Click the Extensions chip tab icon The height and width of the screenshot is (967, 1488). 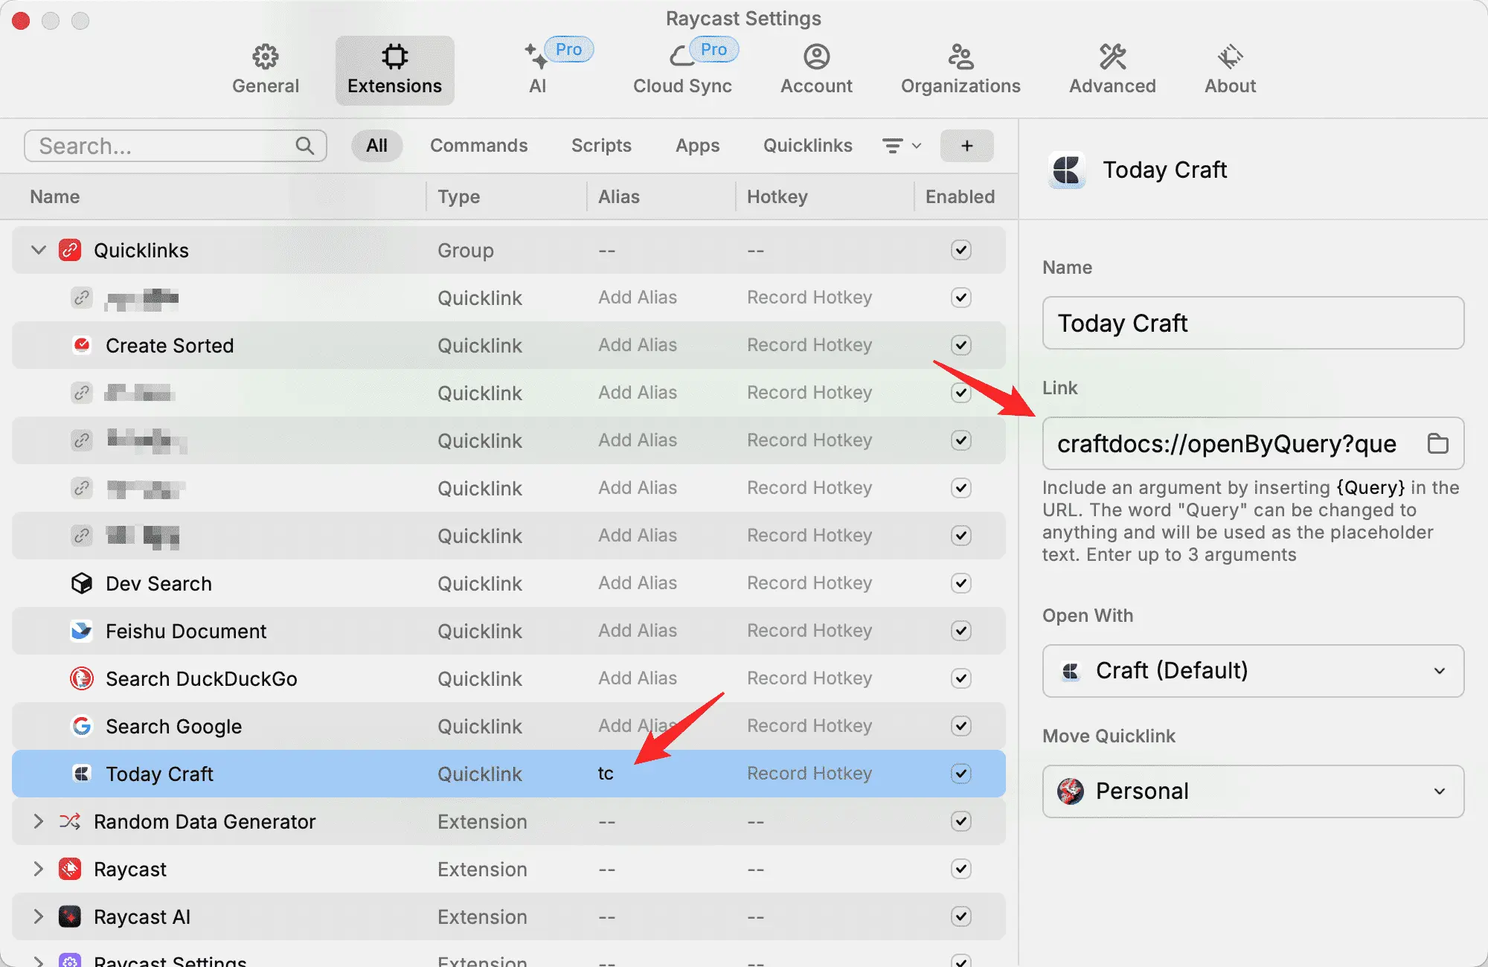coord(394,57)
